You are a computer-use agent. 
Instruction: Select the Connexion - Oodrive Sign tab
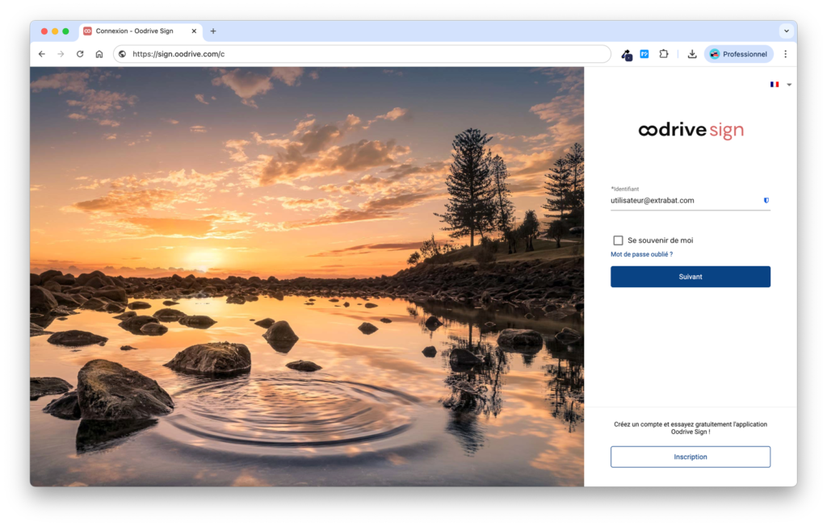pos(134,31)
